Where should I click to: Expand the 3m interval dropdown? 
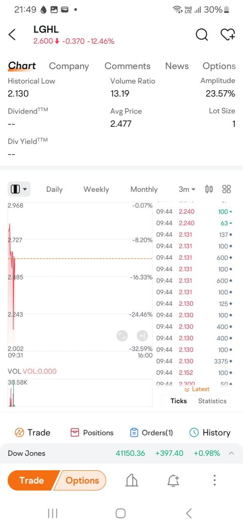point(187,189)
